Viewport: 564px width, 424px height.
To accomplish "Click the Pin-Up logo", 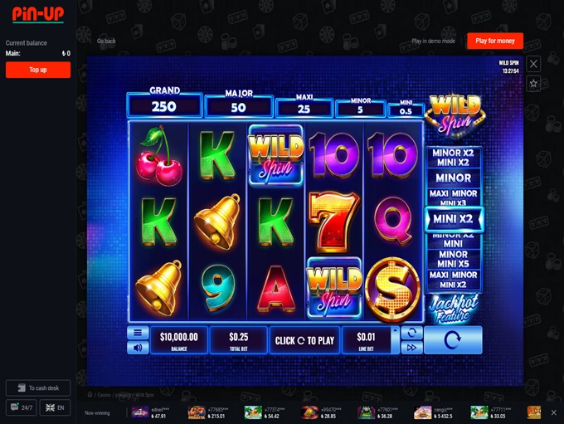I will pos(38,14).
